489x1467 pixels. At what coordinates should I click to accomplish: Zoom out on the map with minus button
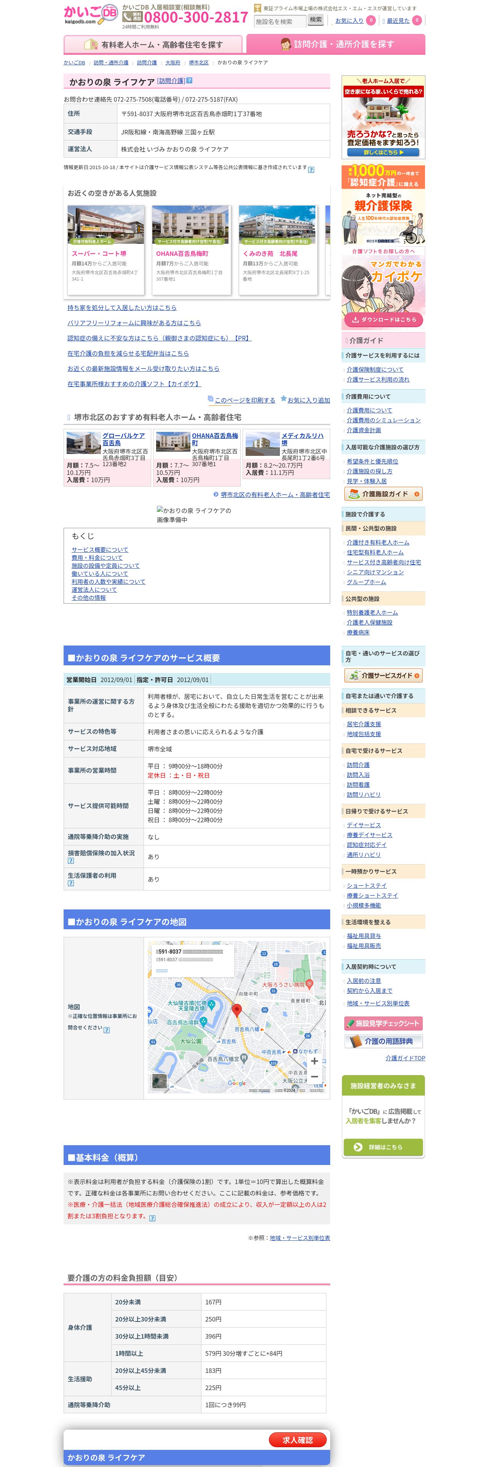tap(314, 1076)
